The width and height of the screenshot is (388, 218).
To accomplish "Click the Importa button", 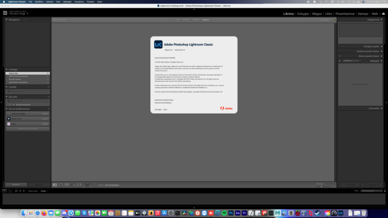I will click(x=16, y=185).
